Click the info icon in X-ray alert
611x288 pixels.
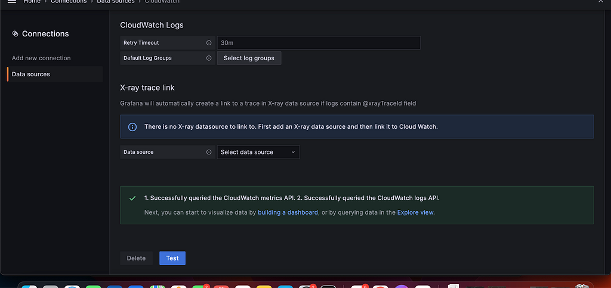[132, 127]
